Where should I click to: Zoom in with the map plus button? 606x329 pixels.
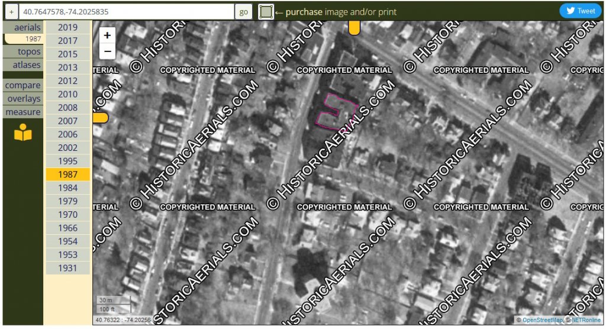(x=107, y=36)
